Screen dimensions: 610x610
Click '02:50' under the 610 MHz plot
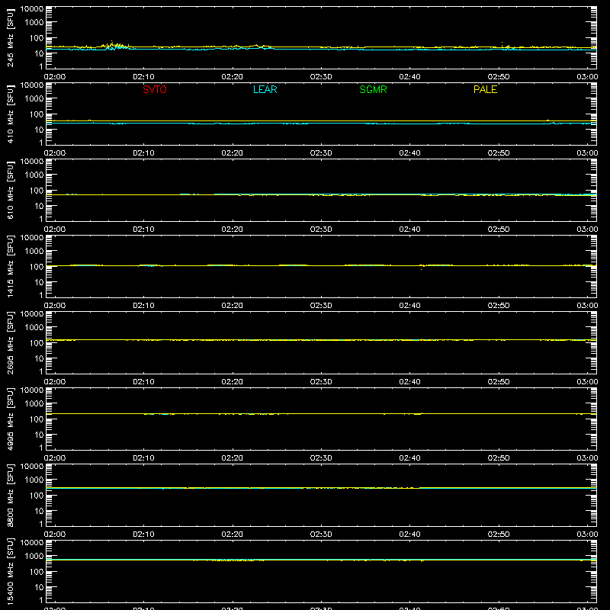pyautogui.click(x=499, y=230)
